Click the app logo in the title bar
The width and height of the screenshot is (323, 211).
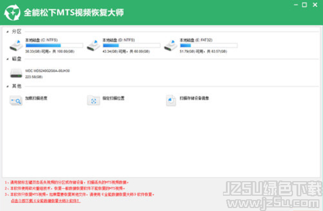tap(12, 13)
